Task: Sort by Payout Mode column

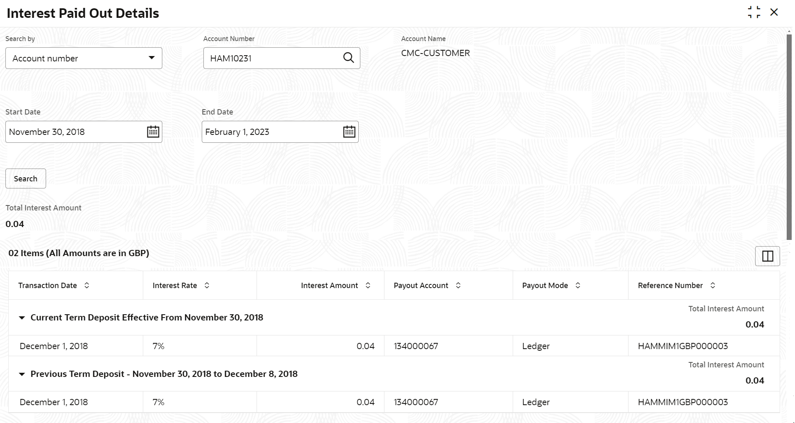Action: pos(578,285)
